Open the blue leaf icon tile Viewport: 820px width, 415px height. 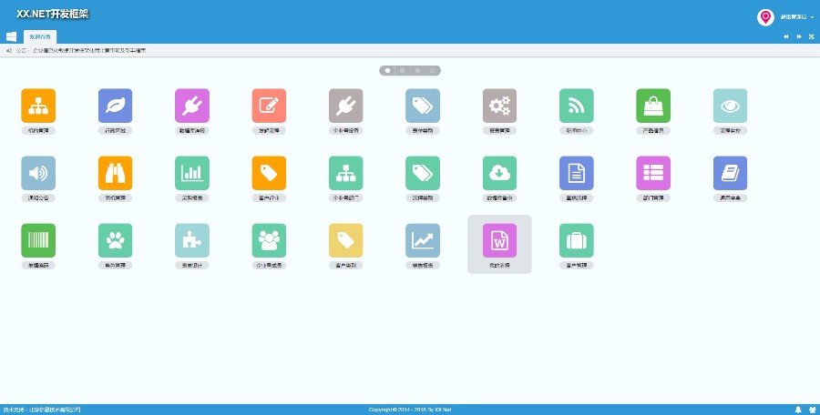pos(115,106)
